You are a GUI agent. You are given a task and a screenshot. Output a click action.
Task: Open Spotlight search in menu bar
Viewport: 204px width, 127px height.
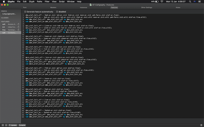190,1
